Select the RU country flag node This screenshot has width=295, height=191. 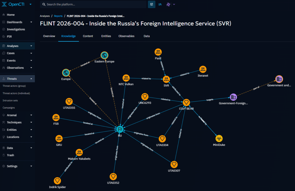pos(120,129)
